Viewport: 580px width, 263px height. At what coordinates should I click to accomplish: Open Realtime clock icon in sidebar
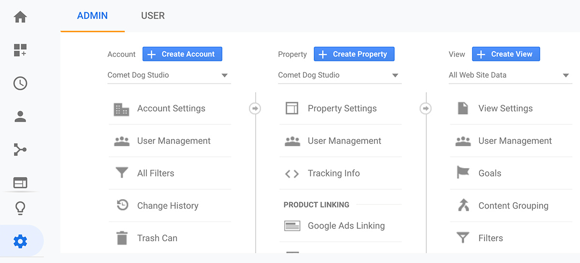pyautogui.click(x=20, y=83)
